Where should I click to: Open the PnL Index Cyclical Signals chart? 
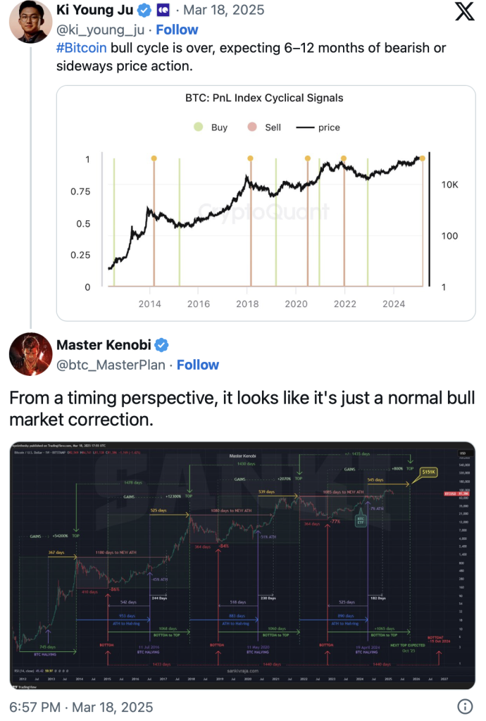click(x=266, y=203)
